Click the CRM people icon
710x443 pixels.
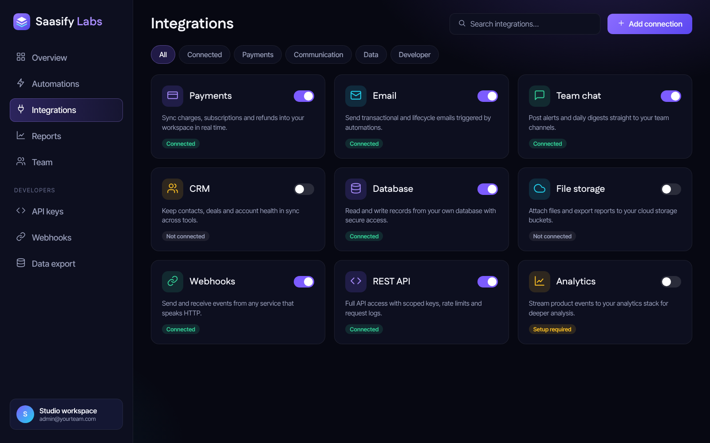click(173, 189)
